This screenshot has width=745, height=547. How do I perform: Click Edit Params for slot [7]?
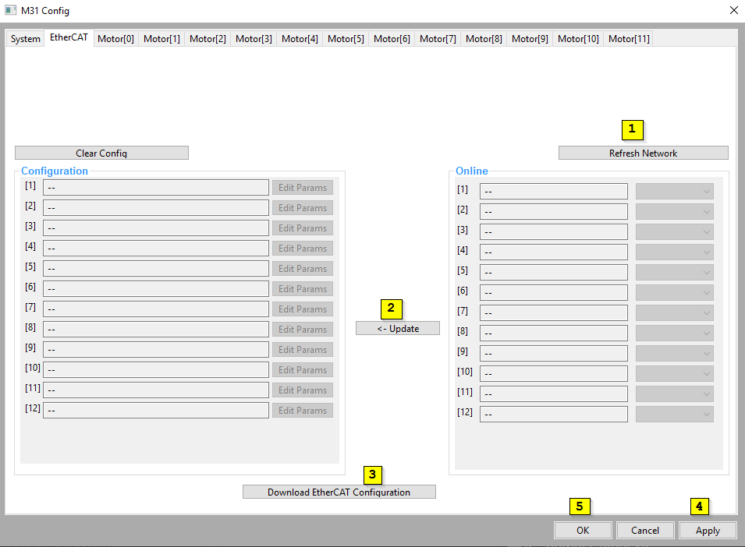[303, 309]
